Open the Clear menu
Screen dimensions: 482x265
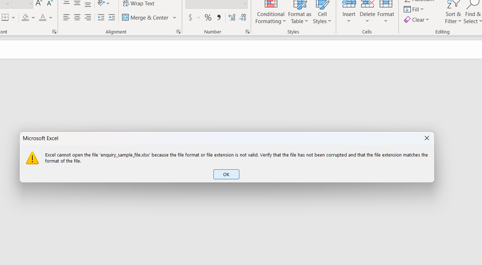[x=417, y=20]
